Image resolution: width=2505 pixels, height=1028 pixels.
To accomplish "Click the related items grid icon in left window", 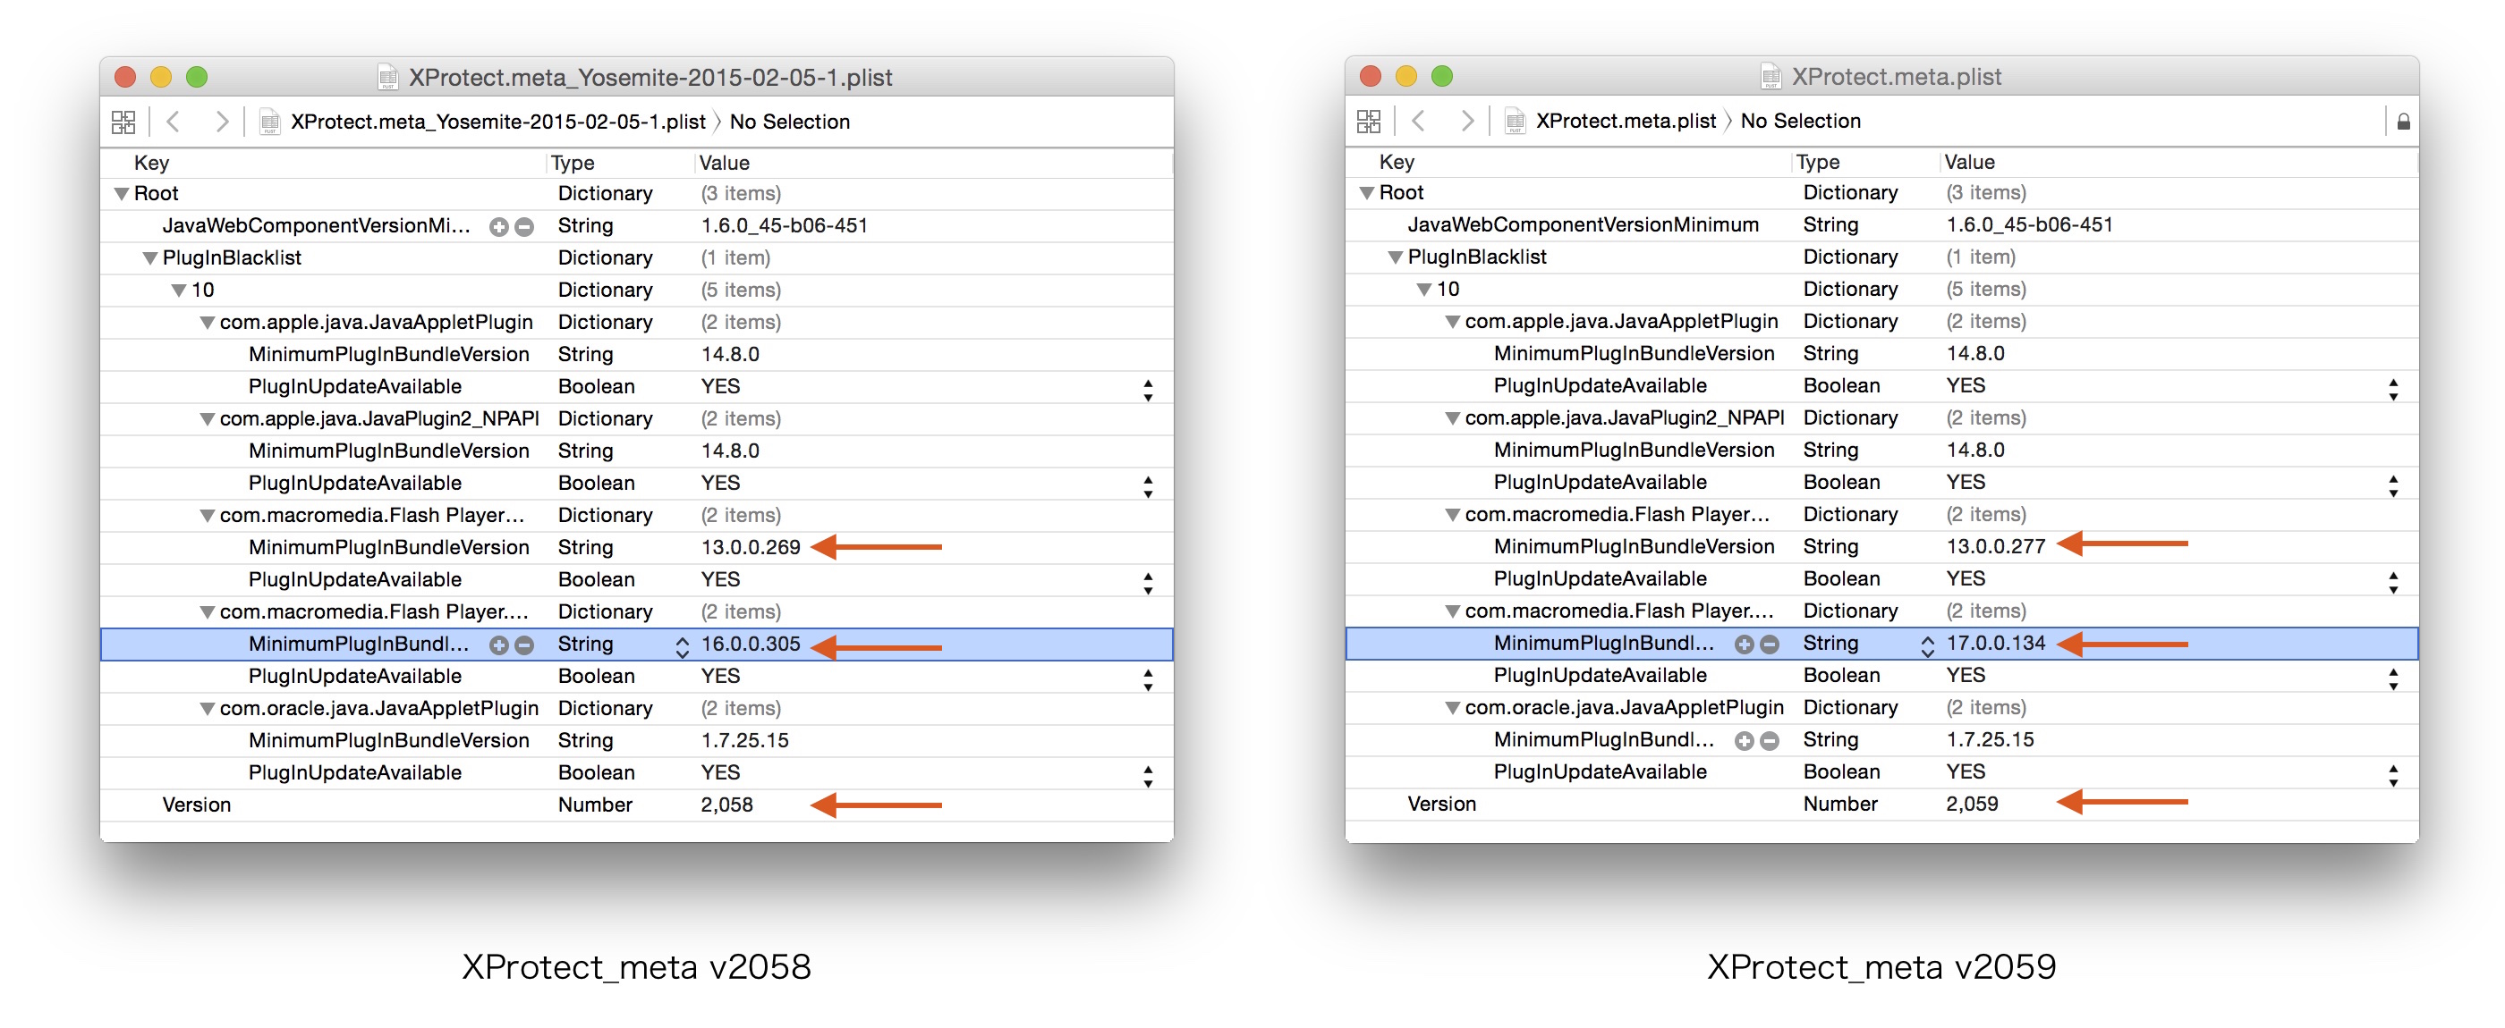I will click(x=123, y=122).
